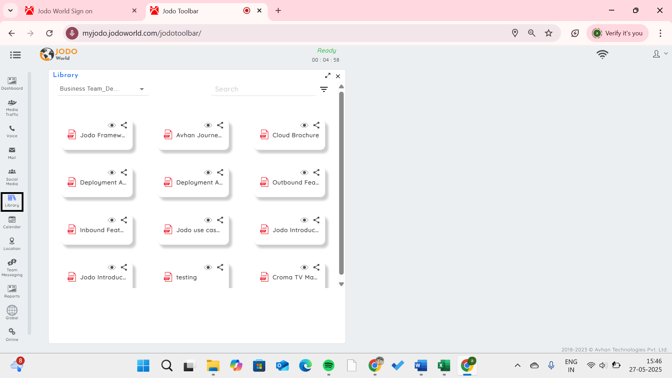Open Spotify from the taskbar

[328, 366]
